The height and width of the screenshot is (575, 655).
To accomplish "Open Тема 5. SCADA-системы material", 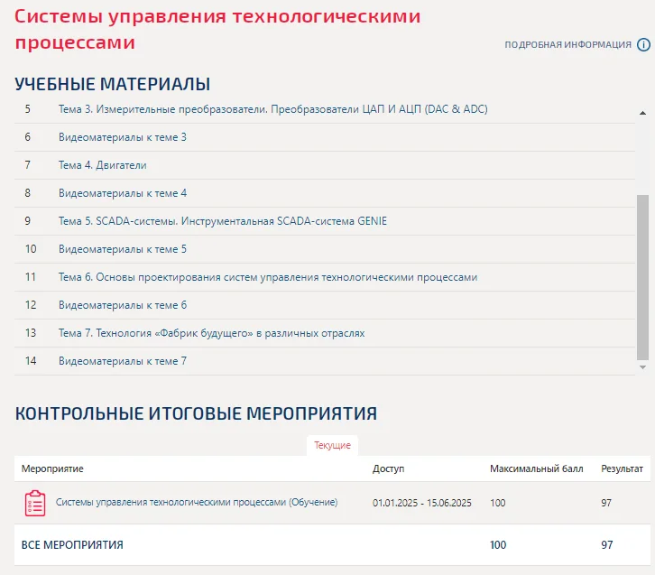I will point(223,221).
